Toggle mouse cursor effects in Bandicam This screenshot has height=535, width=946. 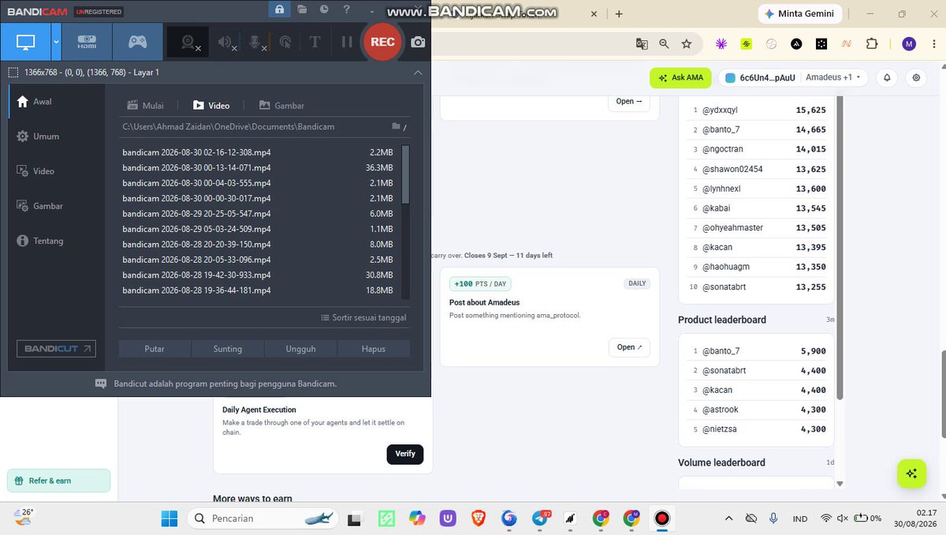click(x=285, y=43)
